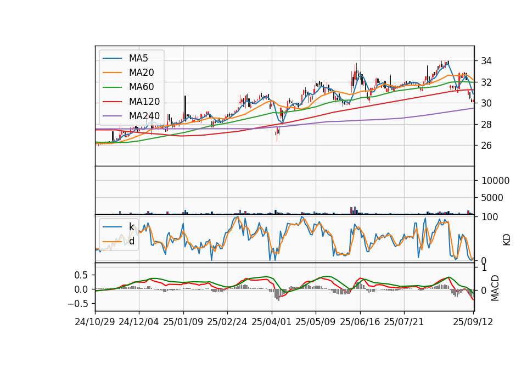The image size is (527, 379).
Task: Click the 25/04/01 date axis label
Action: click(x=272, y=322)
